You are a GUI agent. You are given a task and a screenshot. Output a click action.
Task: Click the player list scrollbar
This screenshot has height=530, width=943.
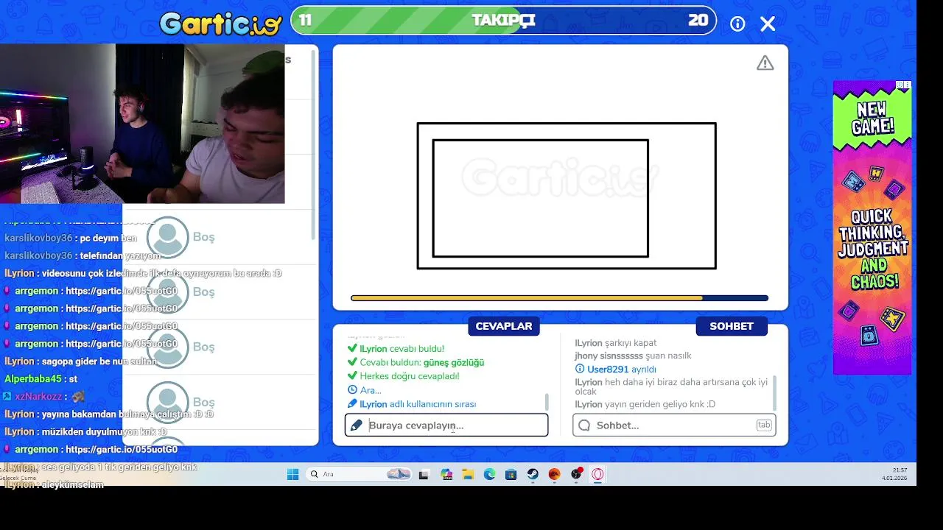(x=315, y=146)
